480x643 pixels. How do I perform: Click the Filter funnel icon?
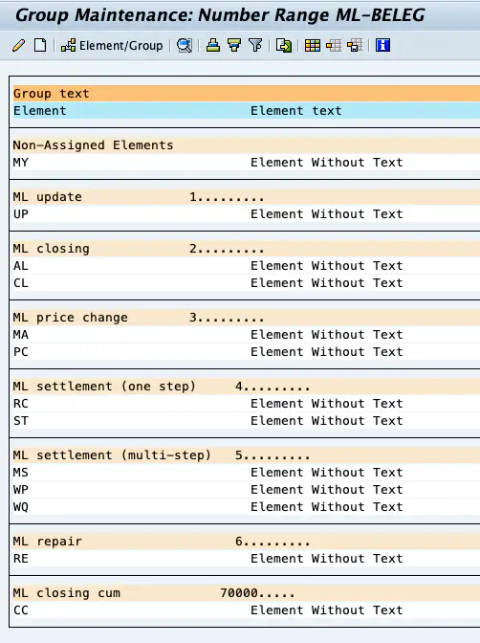tap(255, 45)
